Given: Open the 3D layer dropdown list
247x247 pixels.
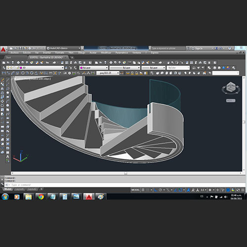Looking at the screenshot, I should tap(35, 68).
